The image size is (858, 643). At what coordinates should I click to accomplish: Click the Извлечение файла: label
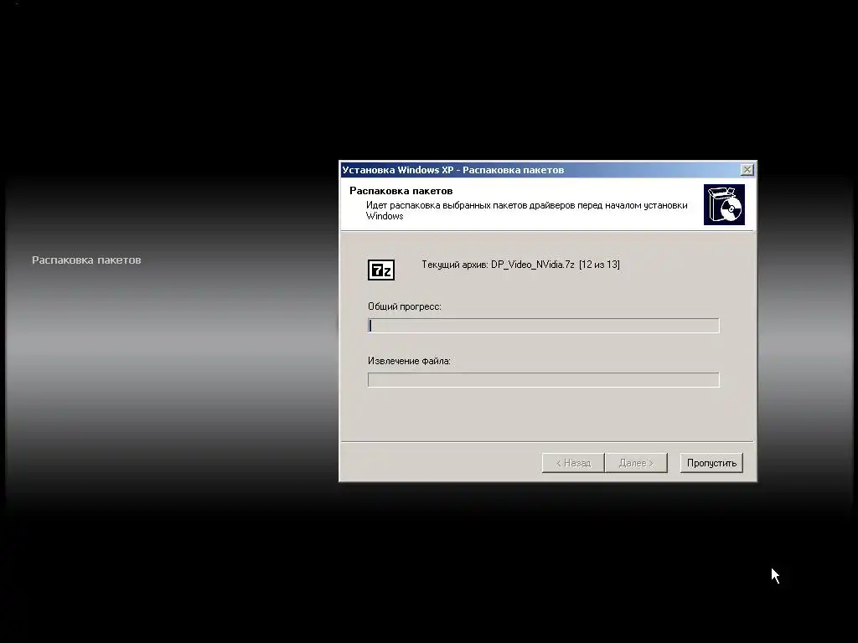409,361
